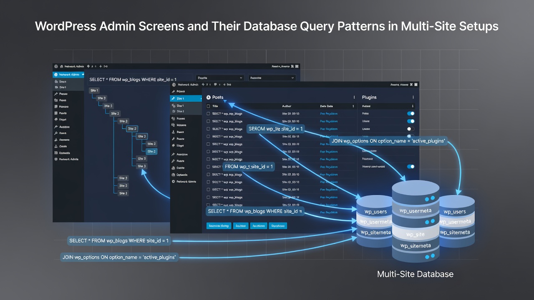Tick checkbox on first post row

point(209,114)
